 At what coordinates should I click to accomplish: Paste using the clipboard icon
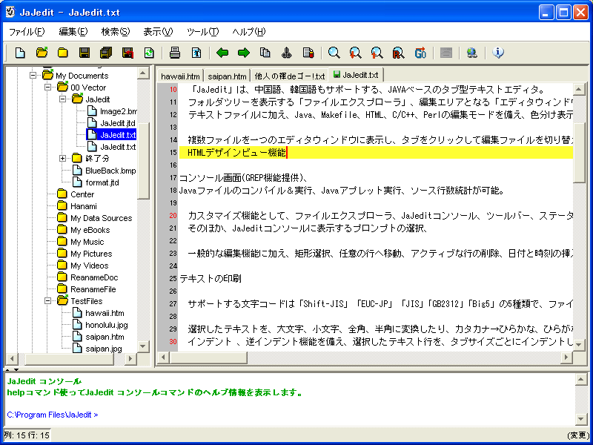tap(308, 53)
